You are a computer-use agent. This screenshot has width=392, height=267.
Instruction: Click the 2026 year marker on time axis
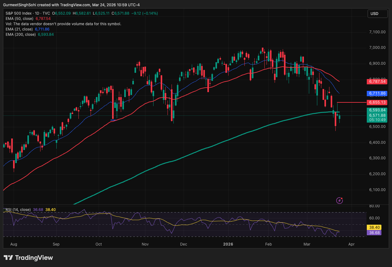pyautogui.click(x=228, y=244)
